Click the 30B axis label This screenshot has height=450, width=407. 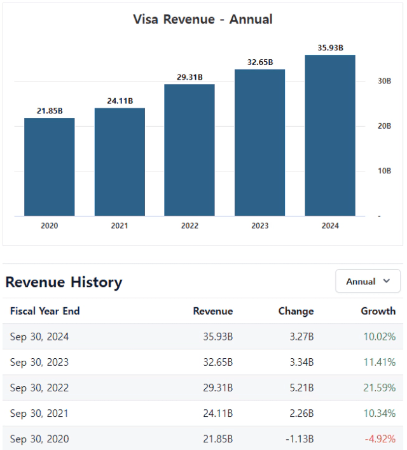point(384,81)
